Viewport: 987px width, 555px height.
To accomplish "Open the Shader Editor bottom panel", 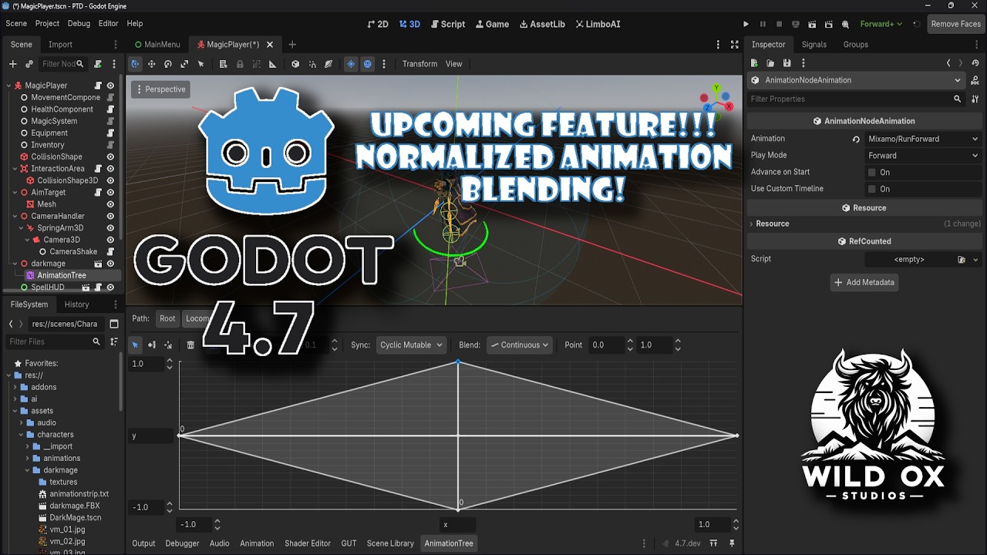I will [308, 543].
